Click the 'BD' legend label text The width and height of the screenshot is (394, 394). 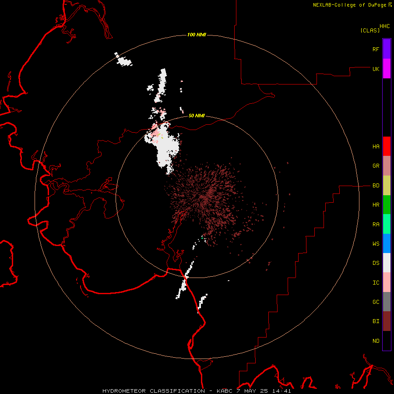pos(376,186)
